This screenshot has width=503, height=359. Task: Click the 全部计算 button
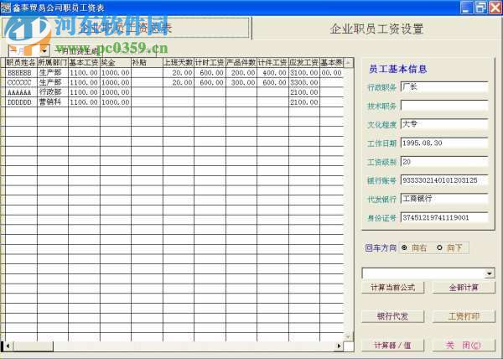464,288
